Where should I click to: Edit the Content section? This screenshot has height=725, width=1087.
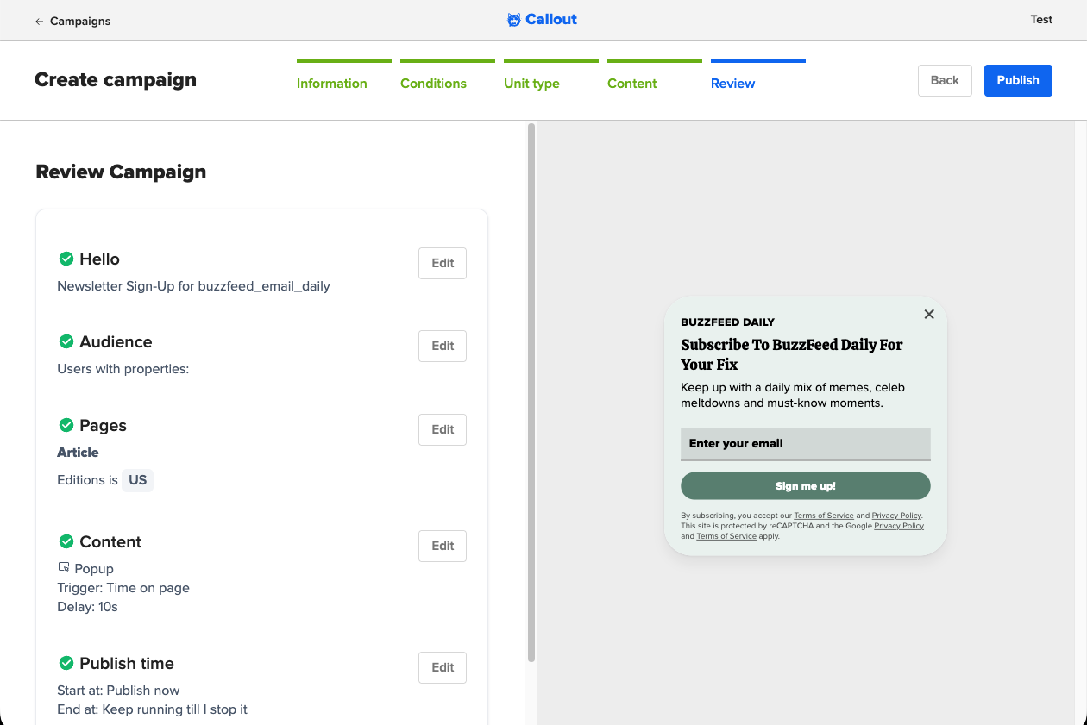[x=443, y=546]
